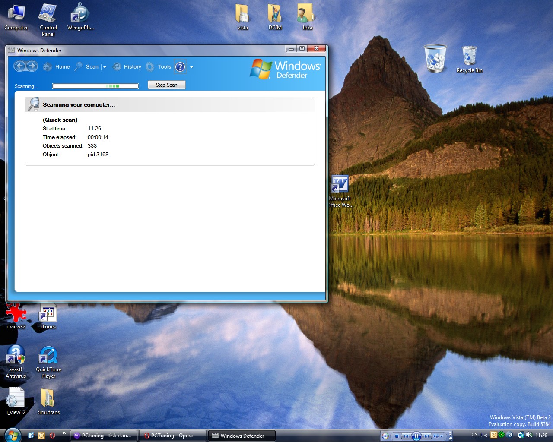This screenshot has width=553, height=442.
Task: Open the system volume tray icon
Action: [x=529, y=435]
